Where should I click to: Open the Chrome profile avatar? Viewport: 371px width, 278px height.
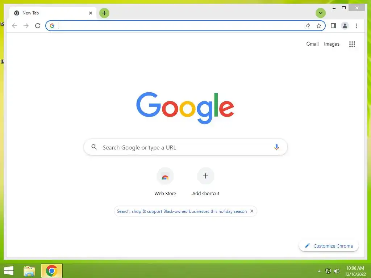tap(345, 26)
